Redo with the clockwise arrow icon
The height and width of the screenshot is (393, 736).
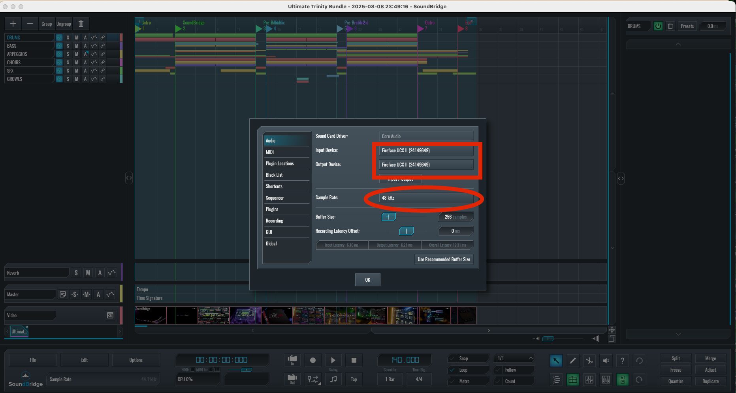[x=639, y=380]
